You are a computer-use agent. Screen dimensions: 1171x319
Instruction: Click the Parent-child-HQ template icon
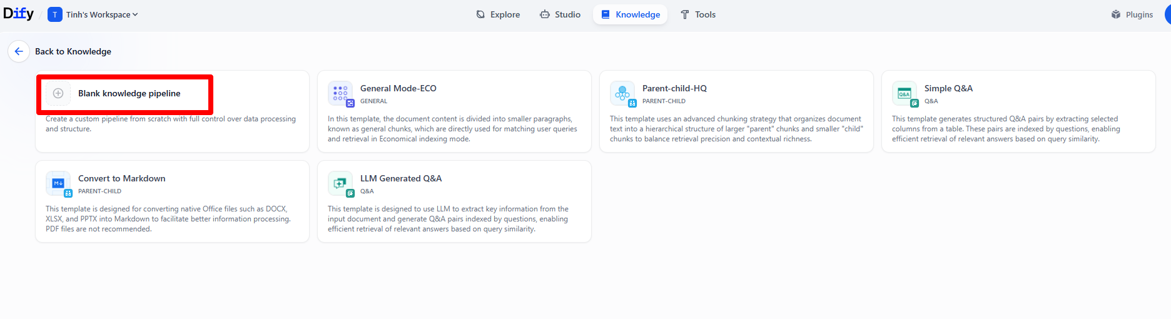(622, 94)
